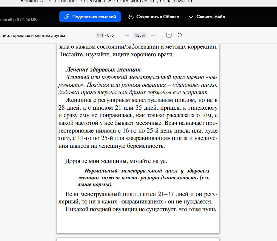Click the cloud icon beside Сохранить в Облако
Screen dimensions: 277x241
coord(131,17)
